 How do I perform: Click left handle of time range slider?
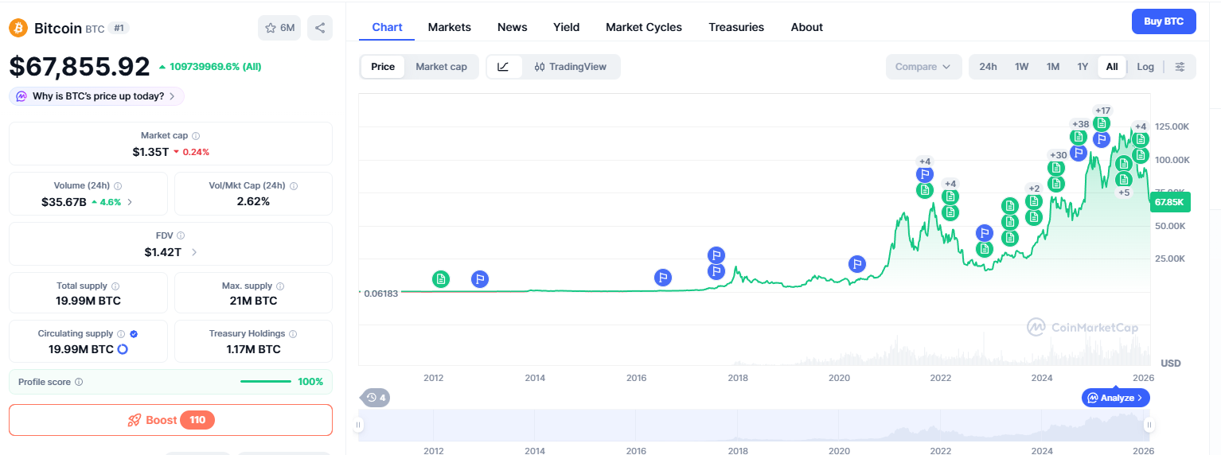tap(359, 426)
